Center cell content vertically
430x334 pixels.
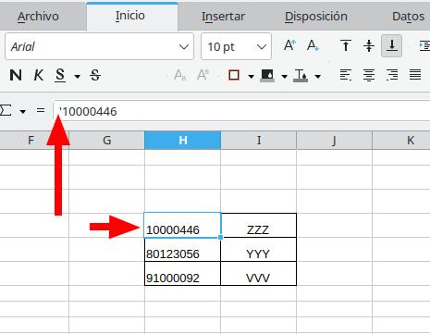[x=369, y=46]
